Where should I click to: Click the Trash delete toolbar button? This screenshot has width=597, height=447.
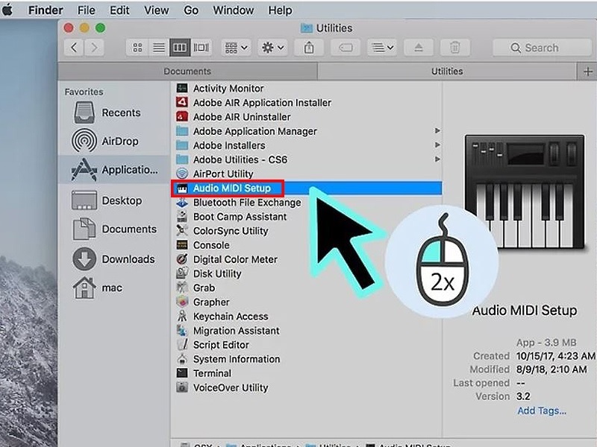point(455,48)
